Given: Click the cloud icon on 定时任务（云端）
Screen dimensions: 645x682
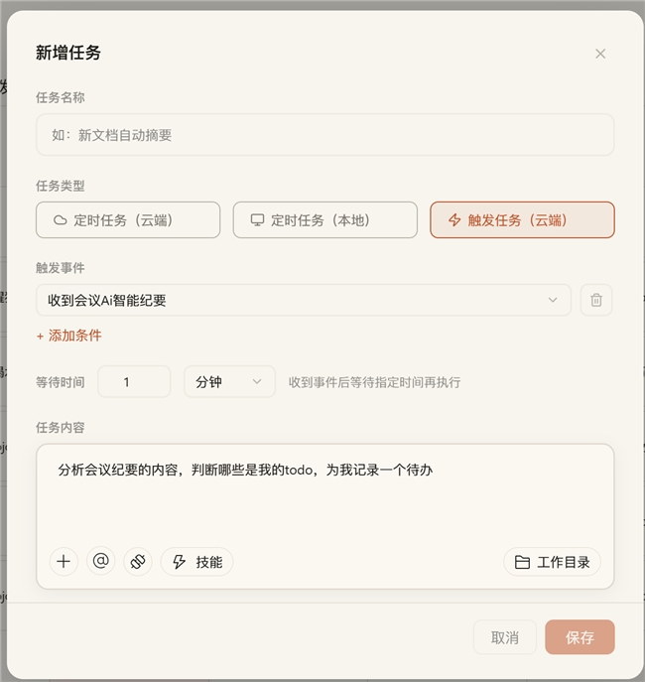Looking at the screenshot, I should coord(60,220).
